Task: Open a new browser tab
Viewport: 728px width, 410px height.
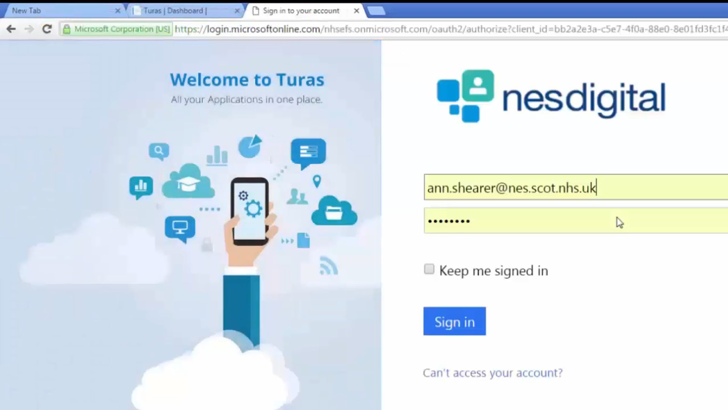Action: tap(376, 11)
